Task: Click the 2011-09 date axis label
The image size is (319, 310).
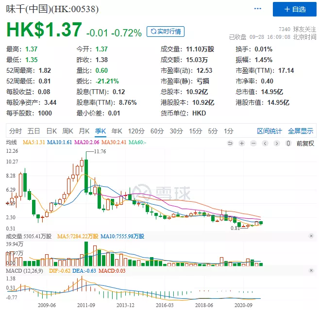Action: tap(86, 305)
